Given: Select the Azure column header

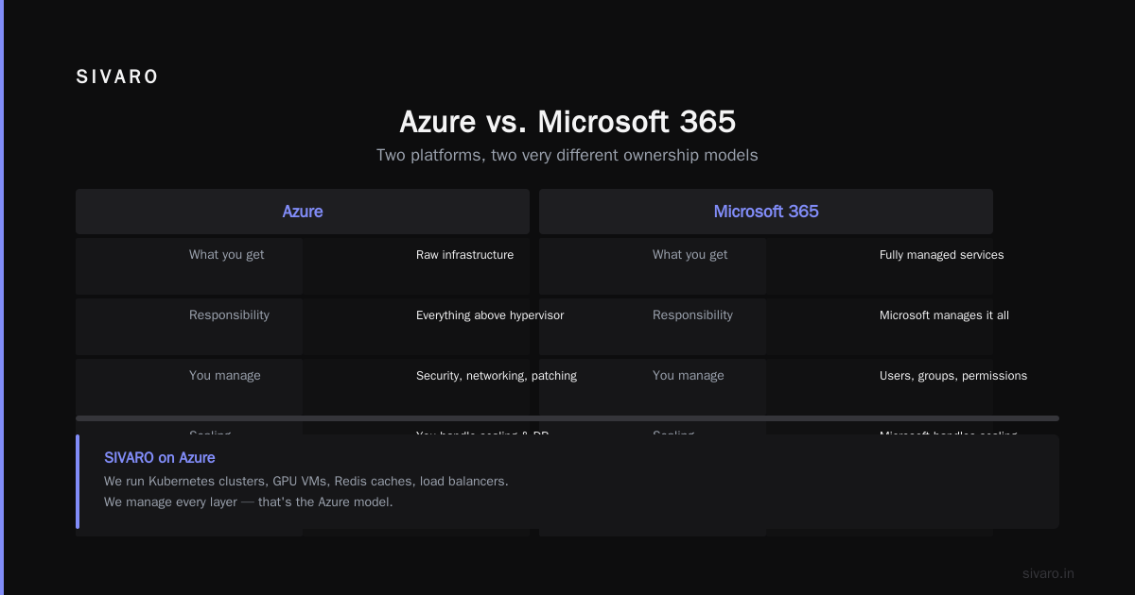Looking at the screenshot, I should [x=303, y=212].
